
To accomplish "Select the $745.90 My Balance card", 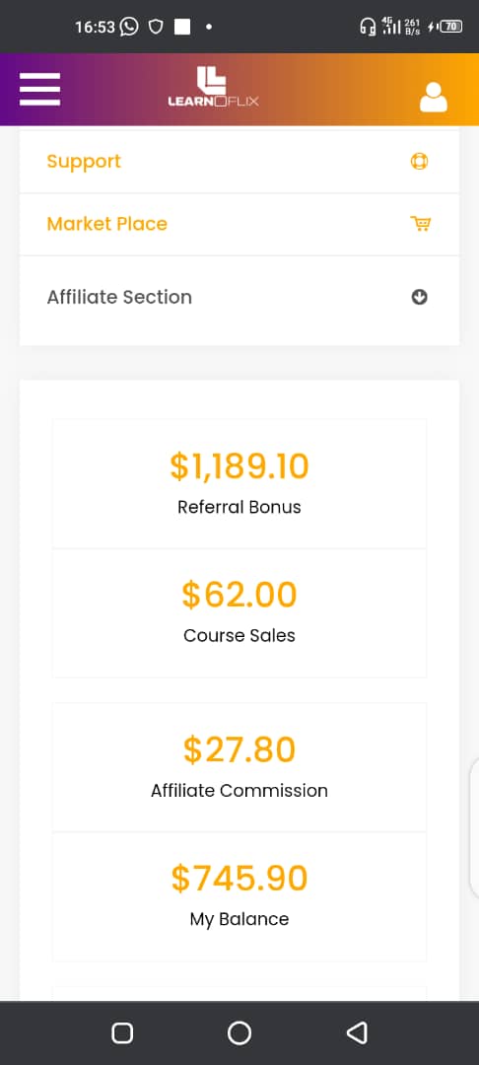I will [239, 896].
